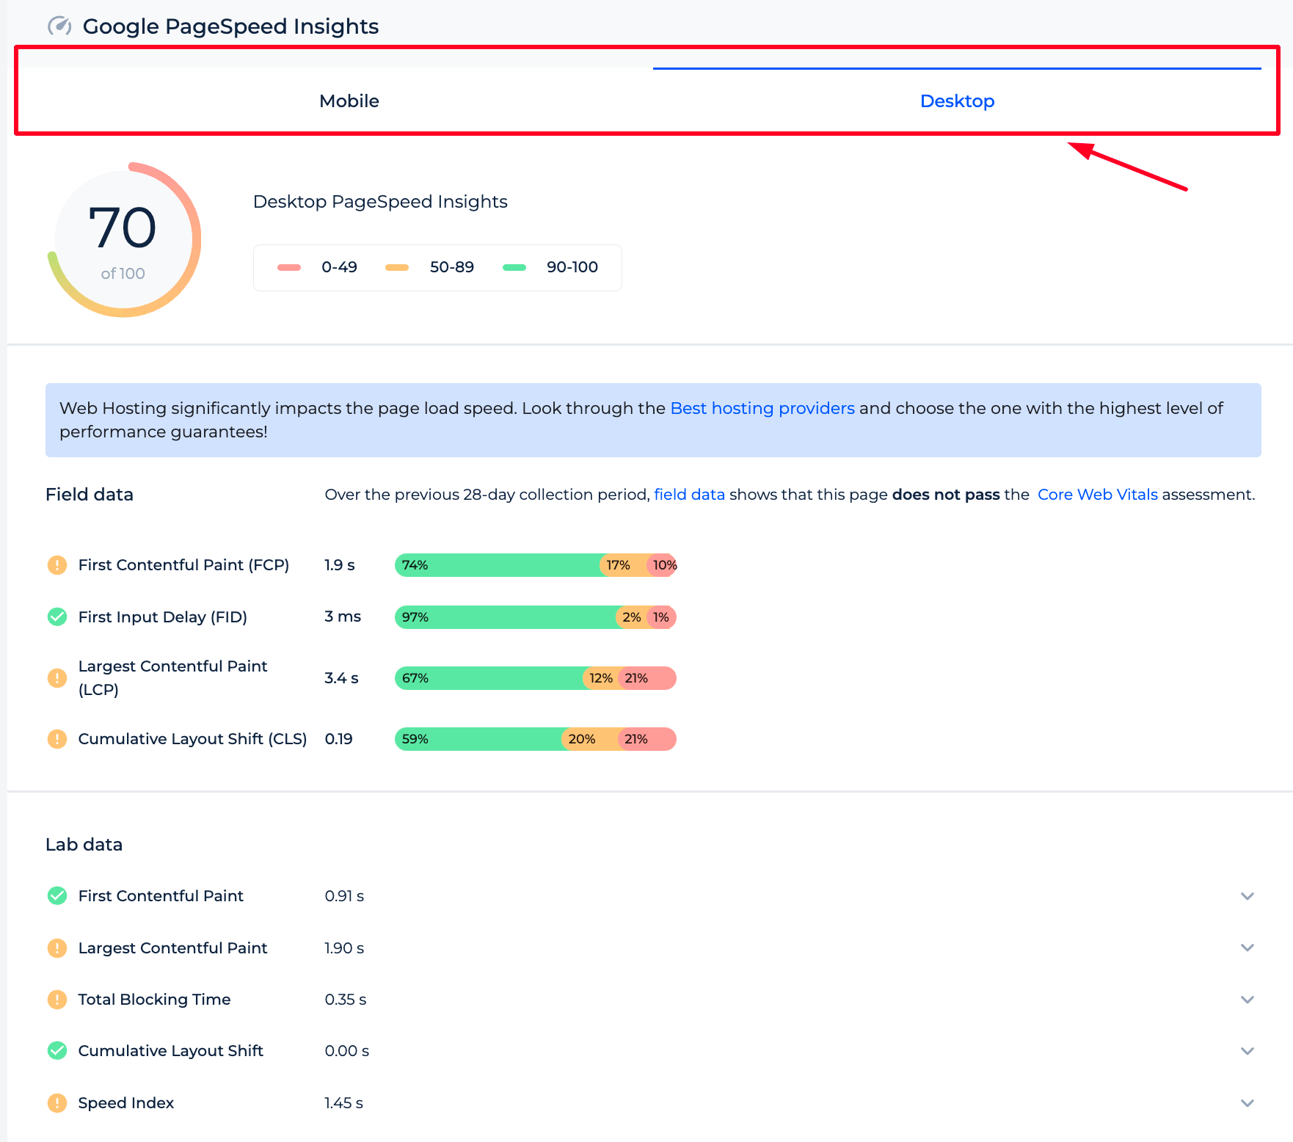This screenshot has width=1293, height=1142.
Task: Click the 1.45 s Speed Index value
Action: [344, 1103]
